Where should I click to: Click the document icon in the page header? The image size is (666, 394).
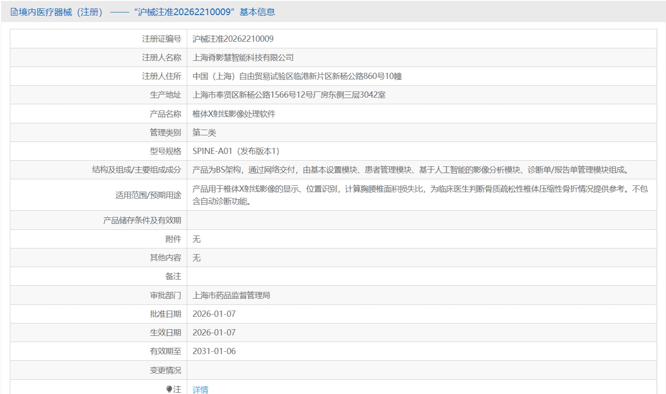14,12
